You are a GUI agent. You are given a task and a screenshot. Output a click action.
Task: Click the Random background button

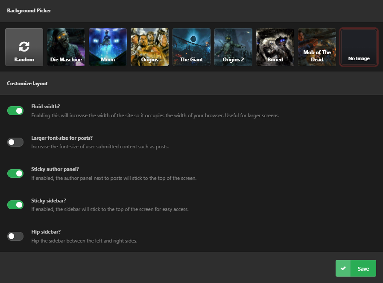pos(24,47)
